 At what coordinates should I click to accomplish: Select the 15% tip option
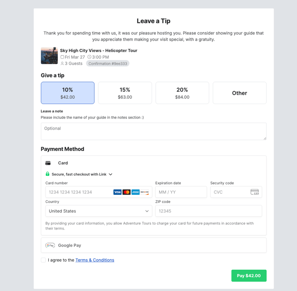tap(125, 93)
